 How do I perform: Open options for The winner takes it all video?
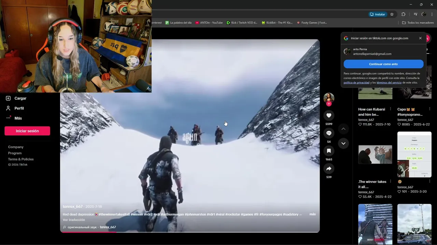click(391, 182)
